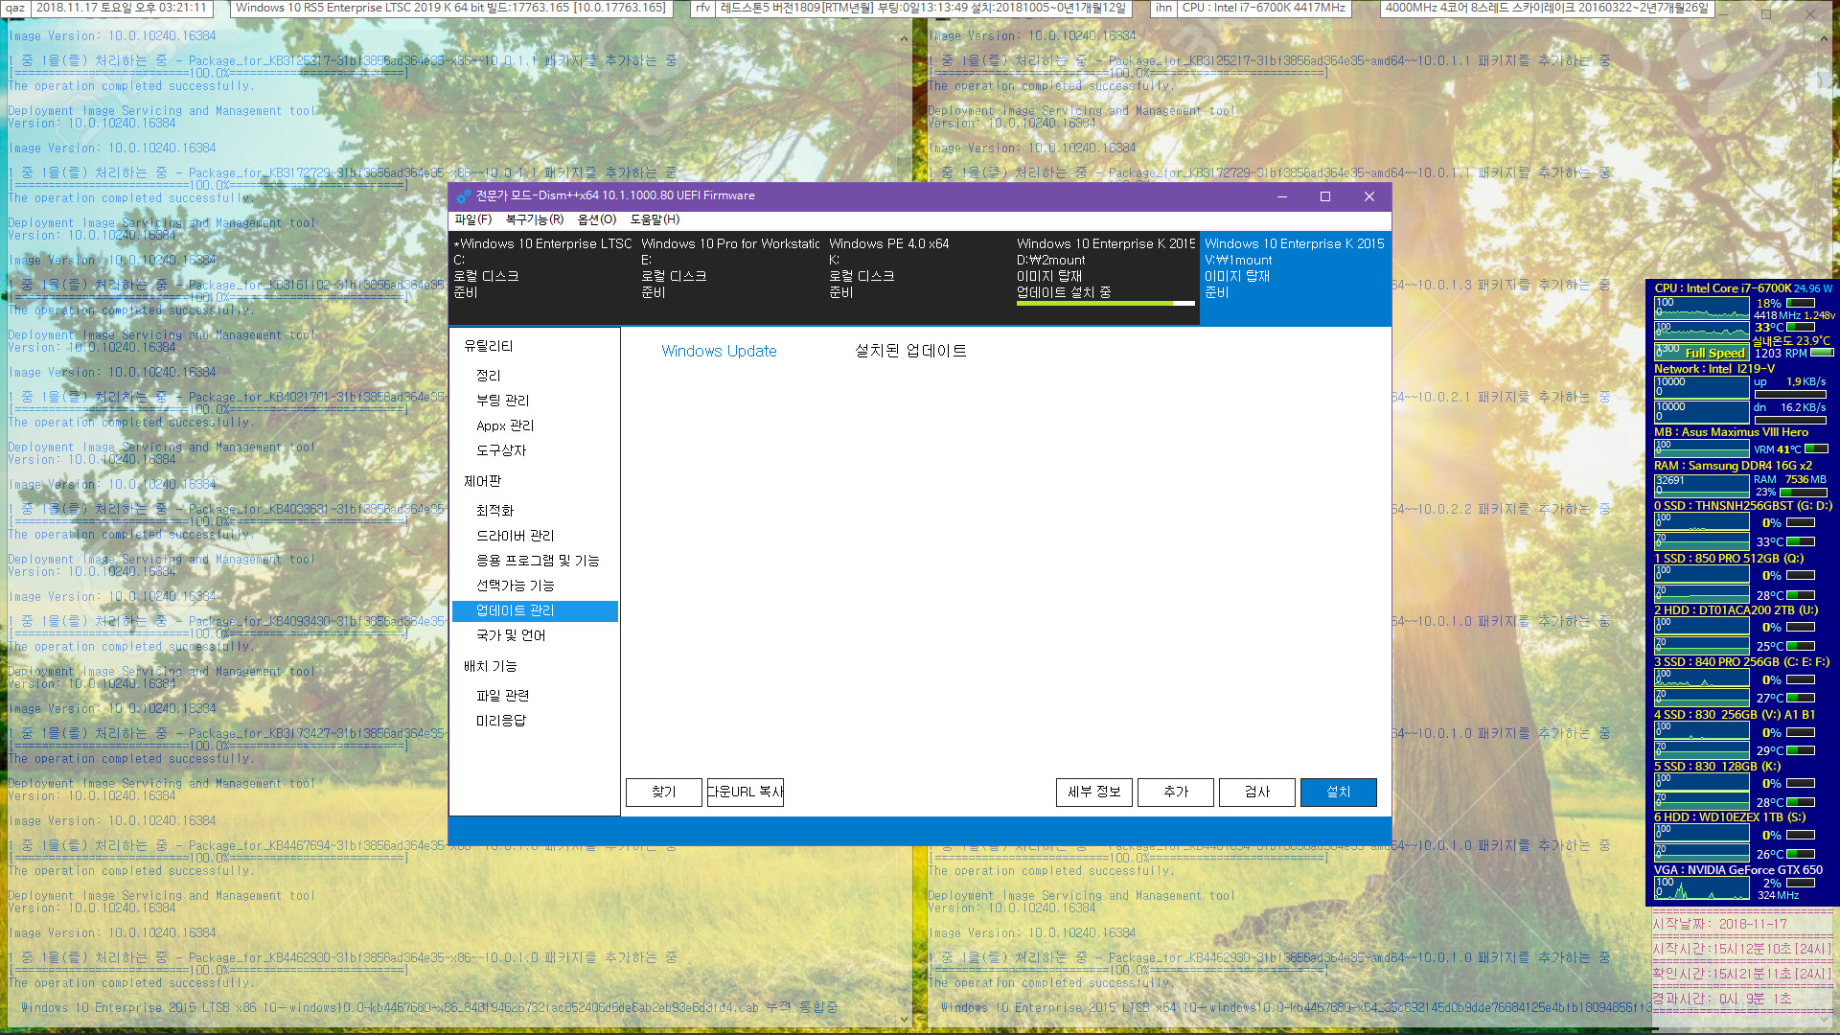Select 부팅 관리 option in sidebar
The height and width of the screenshot is (1035, 1840).
(503, 401)
